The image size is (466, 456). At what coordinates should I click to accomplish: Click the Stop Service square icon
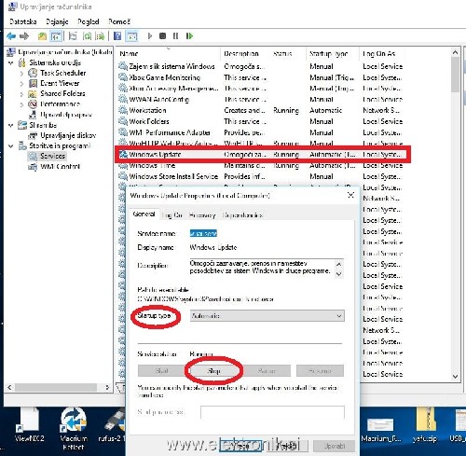tap(162, 36)
